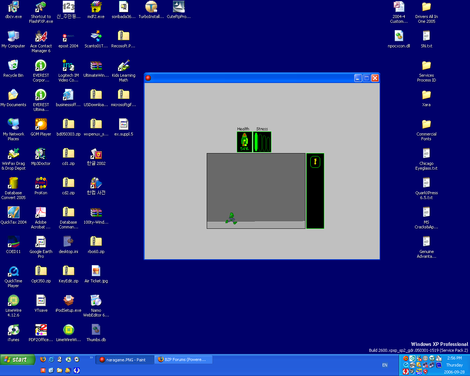Viewport: 470px width, 376px height.
Task: Launch the media player Quick Launch icon
Action: click(x=77, y=359)
